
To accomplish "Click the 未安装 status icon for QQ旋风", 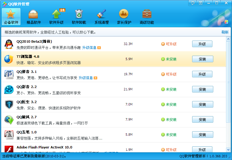I will [x=163, y=119].
